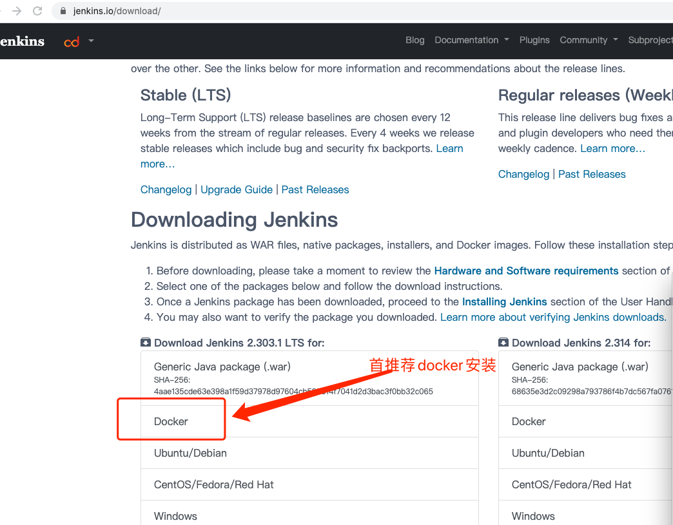This screenshot has width=673, height=525.
Task: Open the CD Foundation logo
Action: tap(72, 42)
